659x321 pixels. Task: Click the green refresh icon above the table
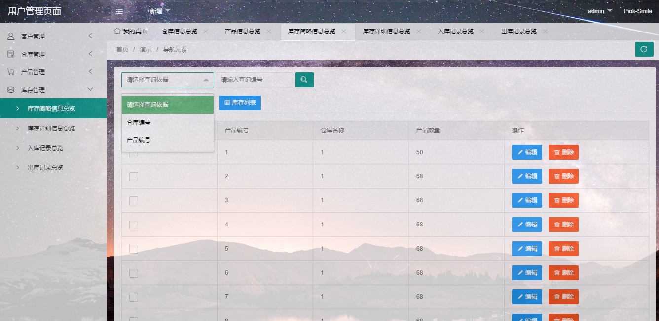click(x=644, y=49)
